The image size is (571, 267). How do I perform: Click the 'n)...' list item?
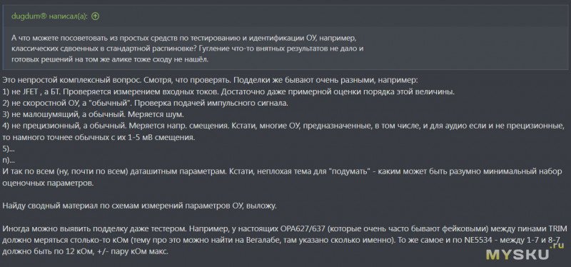point(7,161)
